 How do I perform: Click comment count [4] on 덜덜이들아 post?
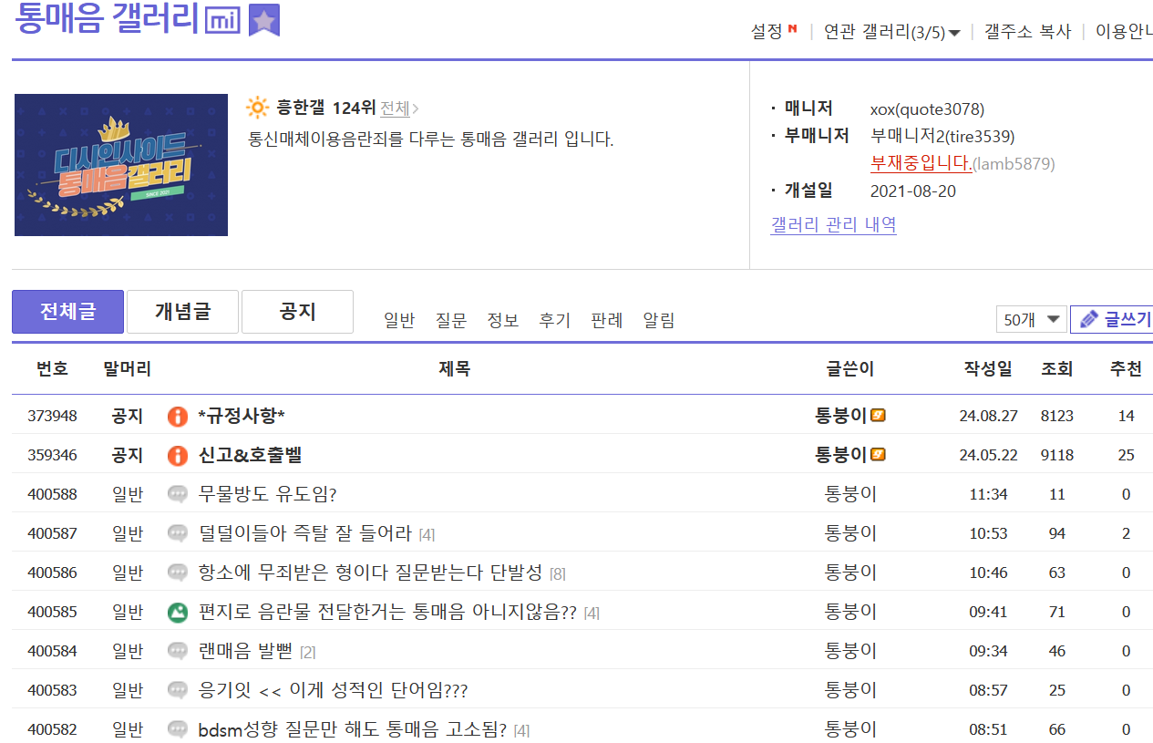[427, 535]
